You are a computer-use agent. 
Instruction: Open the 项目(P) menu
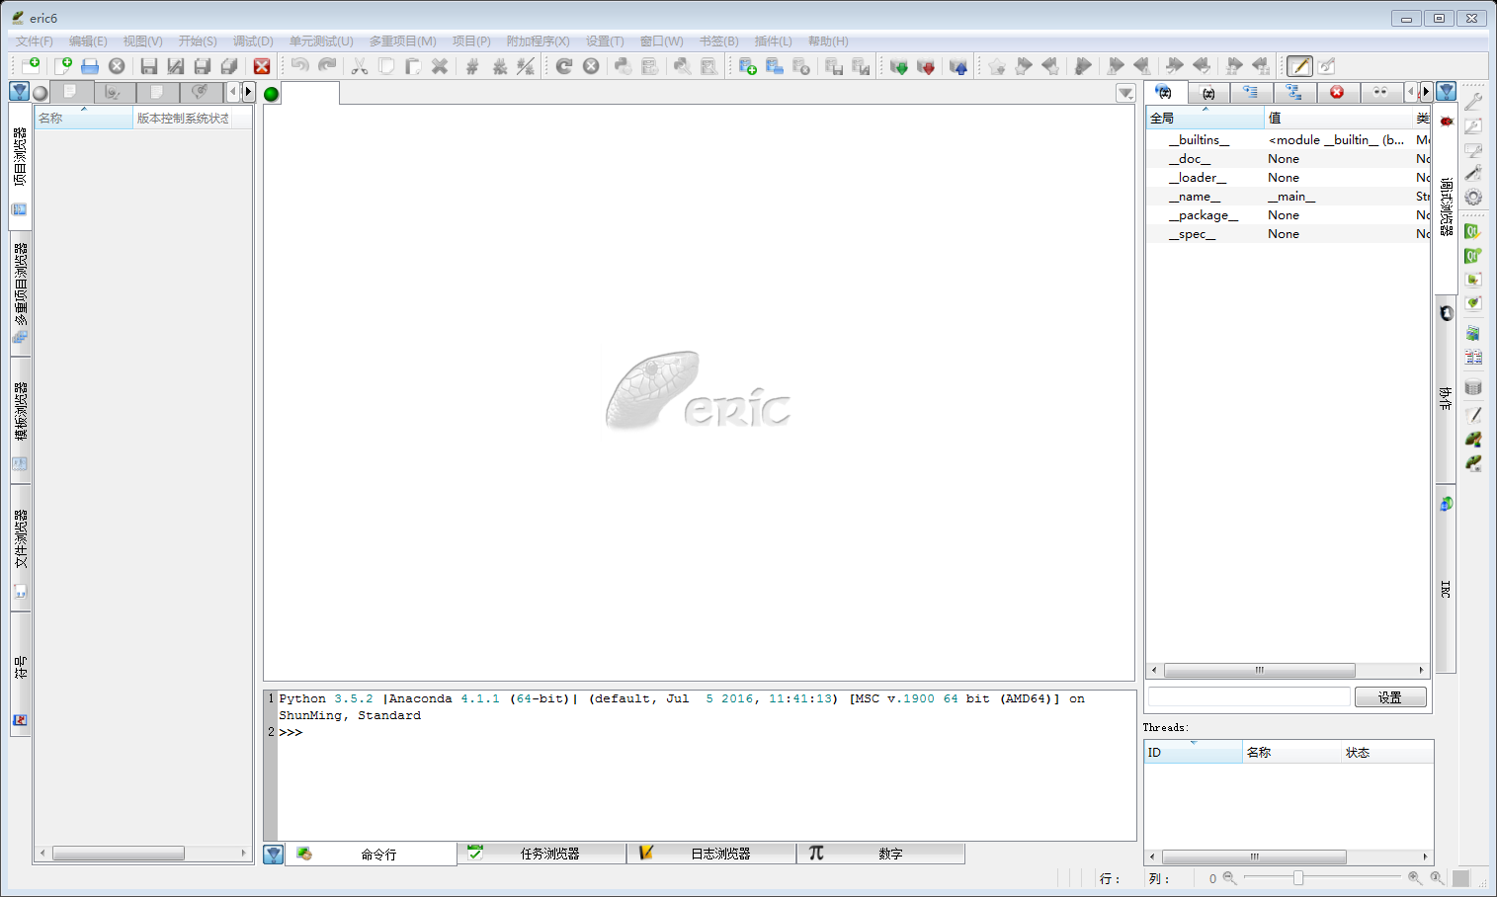[471, 41]
